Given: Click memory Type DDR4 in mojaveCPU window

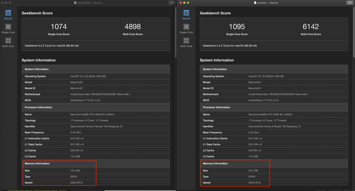Looking at the screenshot, I should coord(74,177).
